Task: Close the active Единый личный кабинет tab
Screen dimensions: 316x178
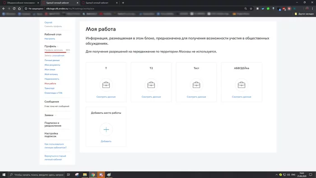Action: 77,3
